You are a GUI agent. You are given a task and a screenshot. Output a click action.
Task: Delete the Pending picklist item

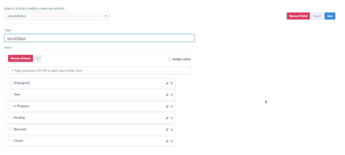(x=172, y=118)
